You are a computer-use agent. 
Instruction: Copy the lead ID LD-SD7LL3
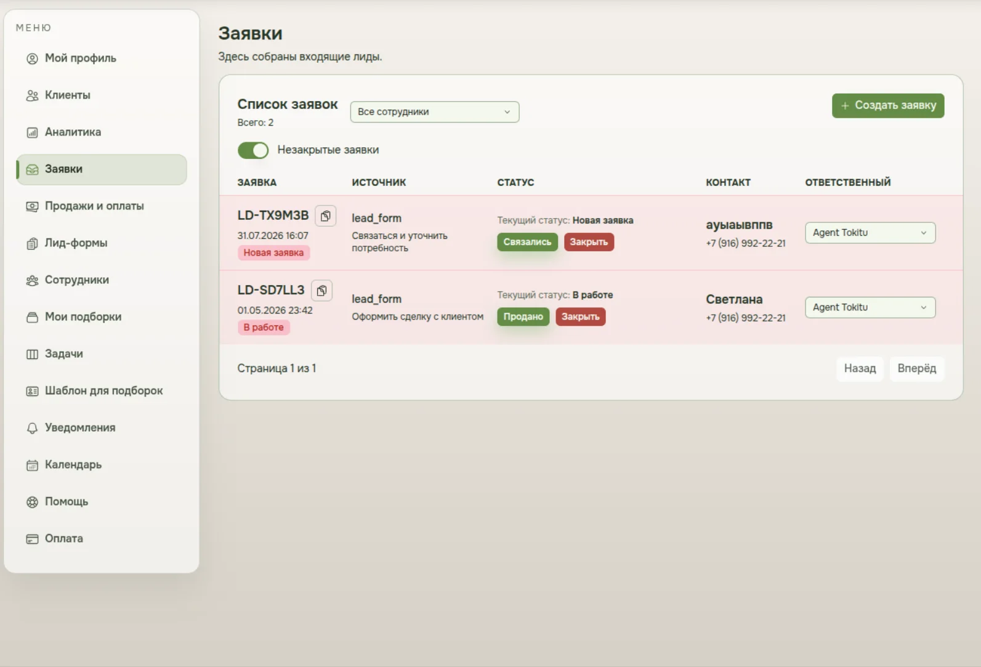coord(321,290)
